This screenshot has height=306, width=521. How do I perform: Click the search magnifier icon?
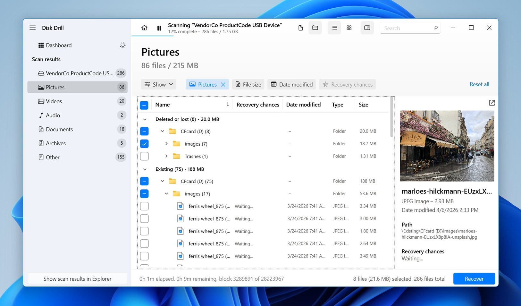436,28
